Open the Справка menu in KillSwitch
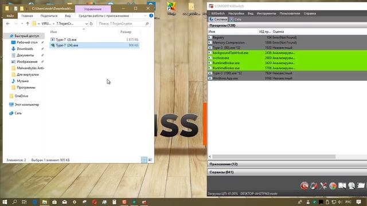The image size is (367, 206). [310, 13]
